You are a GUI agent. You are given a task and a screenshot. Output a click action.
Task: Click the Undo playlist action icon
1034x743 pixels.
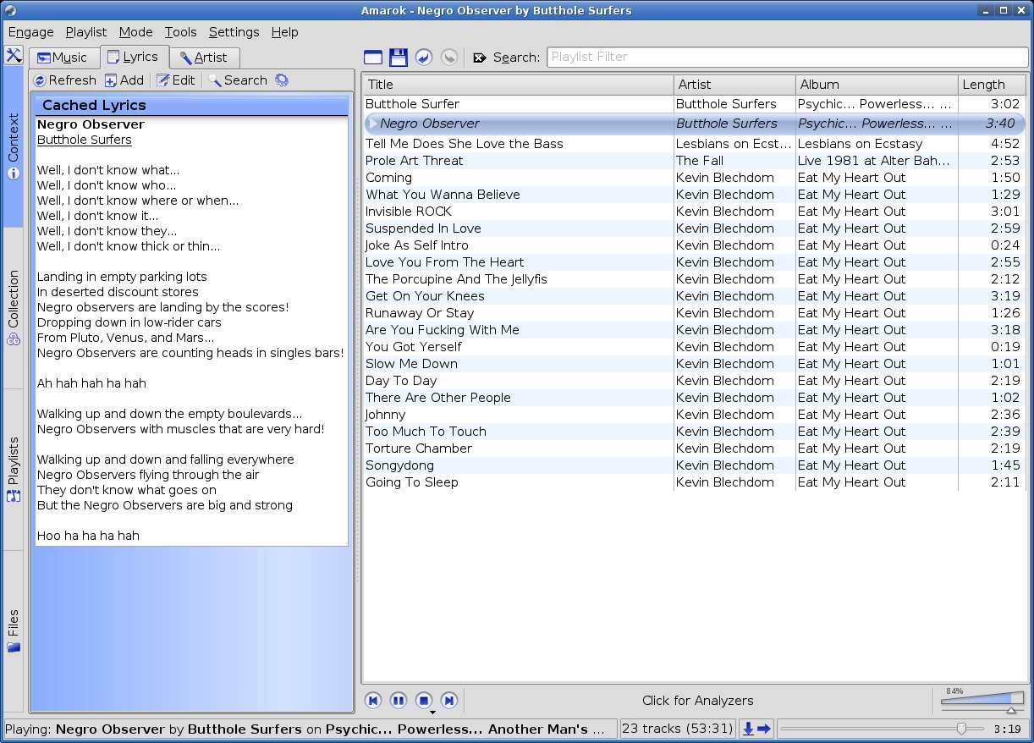pos(424,58)
